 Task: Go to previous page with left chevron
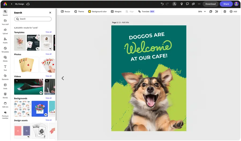pos(63,78)
